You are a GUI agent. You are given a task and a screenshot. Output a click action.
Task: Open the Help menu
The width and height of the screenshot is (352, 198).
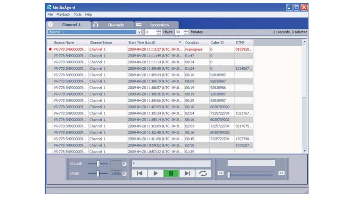click(x=89, y=14)
